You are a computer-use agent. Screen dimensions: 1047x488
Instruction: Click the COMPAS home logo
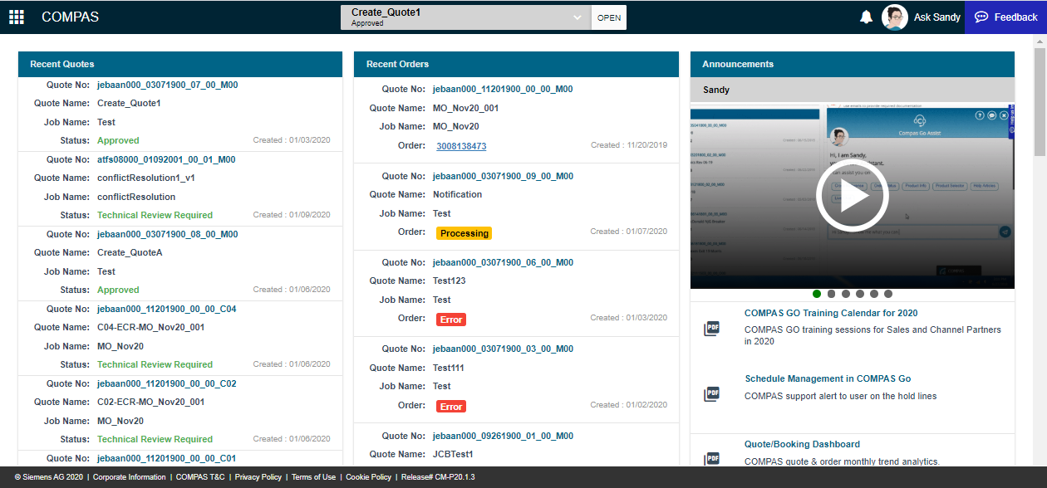tap(71, 17)
